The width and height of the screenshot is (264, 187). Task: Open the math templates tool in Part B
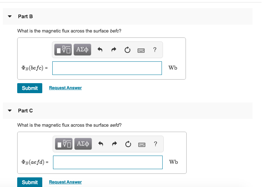(x=63, y=50)
